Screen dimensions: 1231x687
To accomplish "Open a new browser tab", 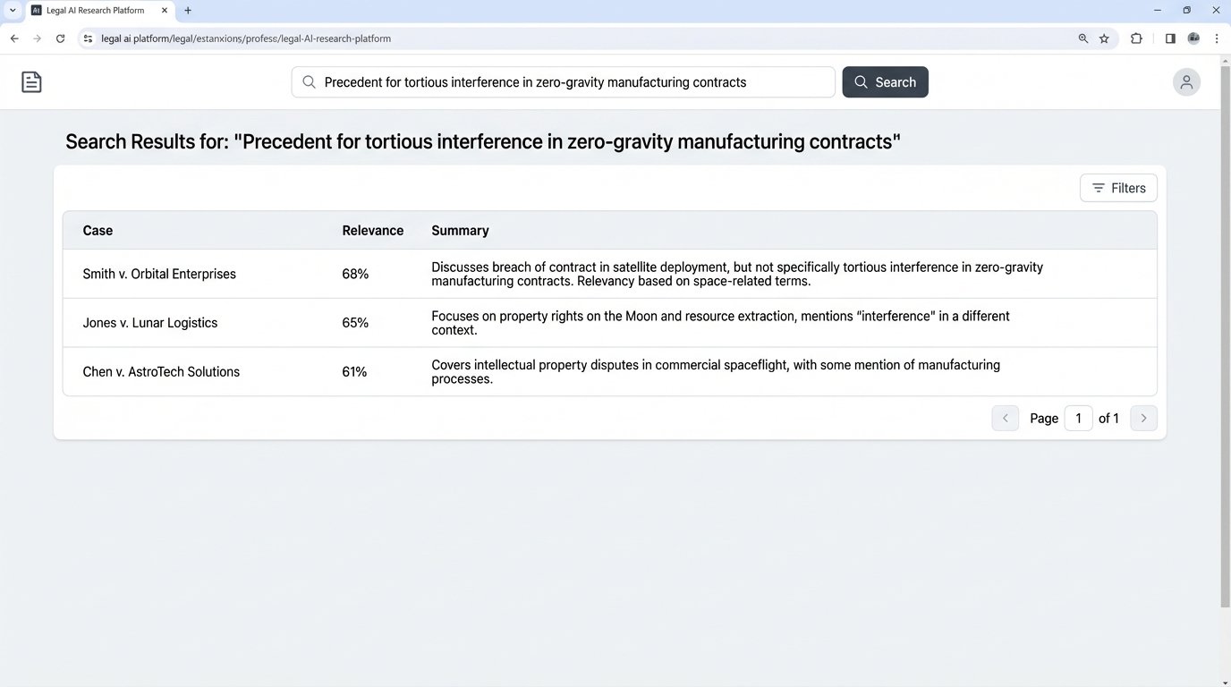I will click(188, 11).
